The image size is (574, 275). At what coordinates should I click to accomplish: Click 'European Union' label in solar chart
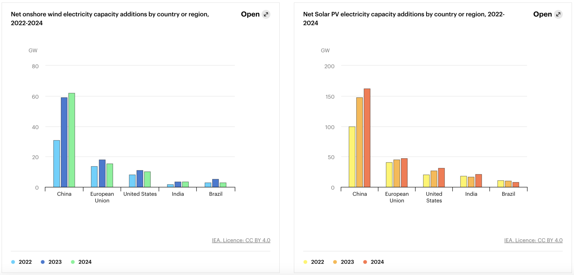pyautogui.click(x=397, y=197)
